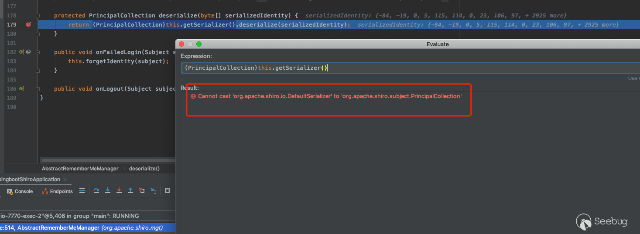640x234 pixels.
Task: Click the threads layout lines icon
Action: 82,191
